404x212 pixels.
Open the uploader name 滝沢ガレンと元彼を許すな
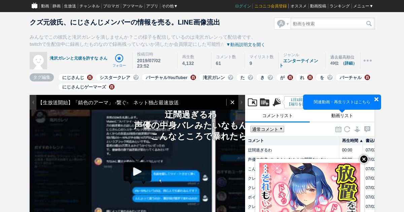(x=78, y=58)
